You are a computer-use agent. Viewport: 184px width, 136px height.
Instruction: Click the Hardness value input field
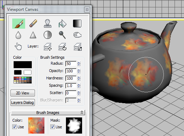tap(71, 78)
